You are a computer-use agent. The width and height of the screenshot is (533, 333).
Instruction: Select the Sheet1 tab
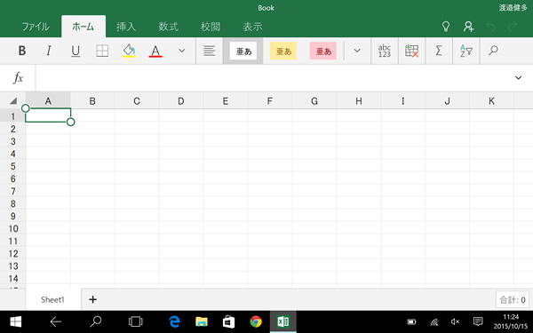(x=53, y=300)
